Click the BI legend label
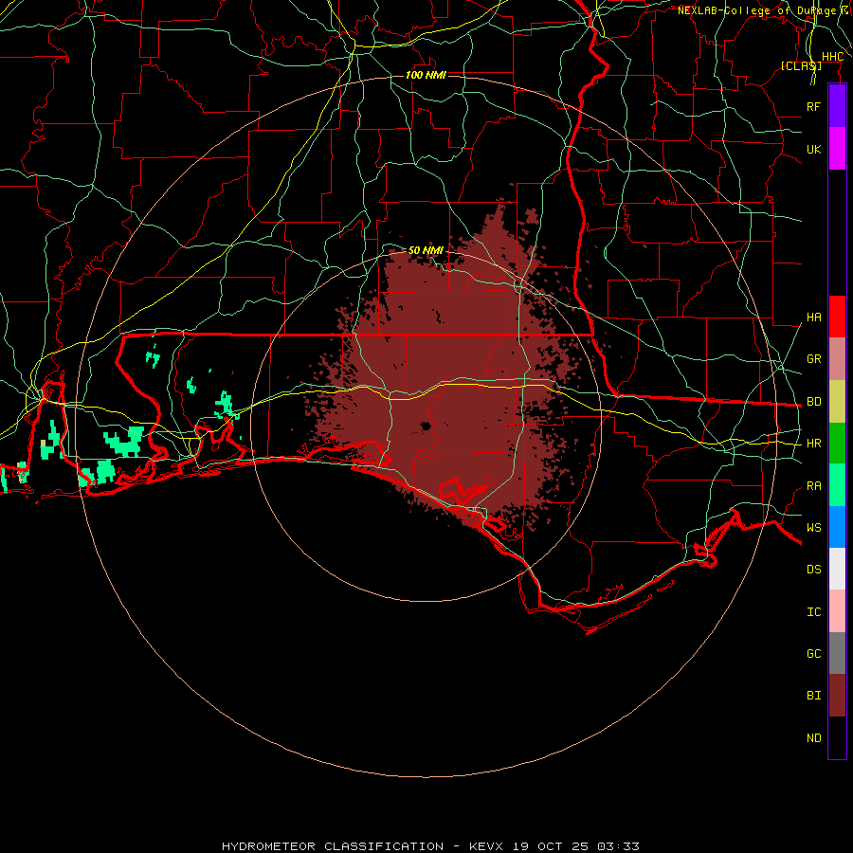 coord(813,696)
